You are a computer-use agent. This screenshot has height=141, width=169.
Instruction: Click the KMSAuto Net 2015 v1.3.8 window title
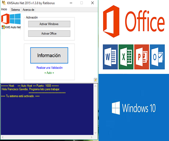(x=31, y=3)
